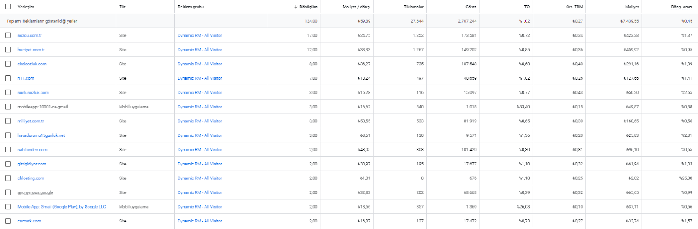Click the Göstr. column header
This screenshot has height=229, width=698.
pos(471,7)
